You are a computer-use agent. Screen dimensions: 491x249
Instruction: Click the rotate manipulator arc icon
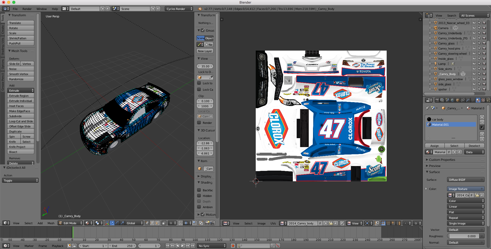(x=117, y=223)
